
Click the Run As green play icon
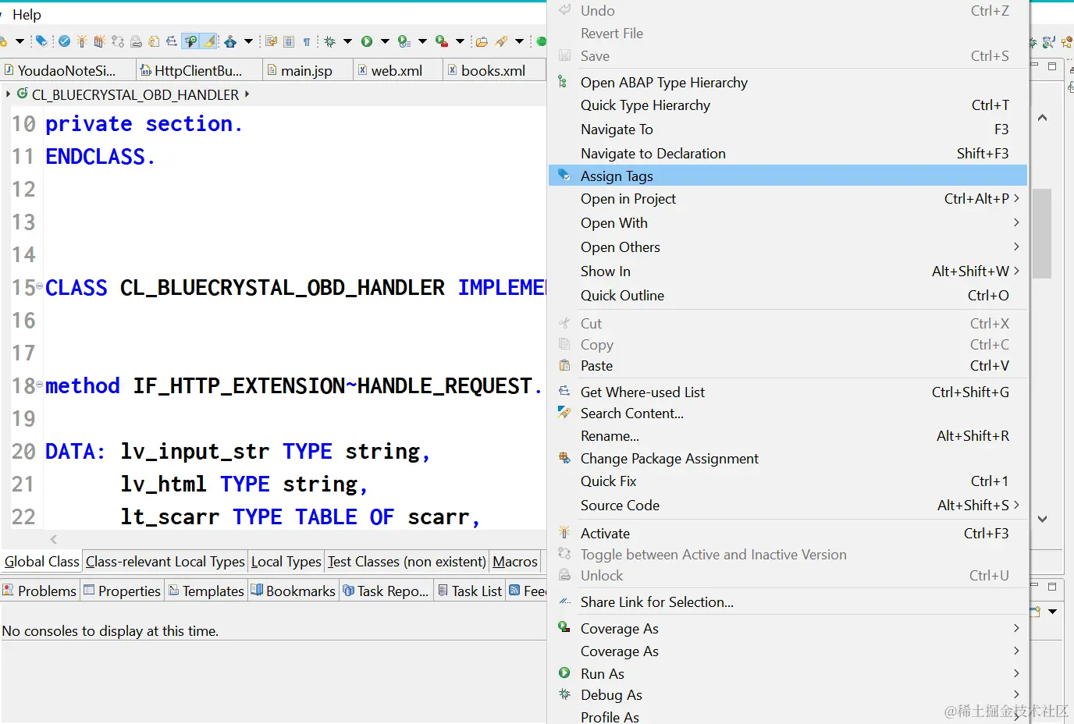[x=564, y=673]
